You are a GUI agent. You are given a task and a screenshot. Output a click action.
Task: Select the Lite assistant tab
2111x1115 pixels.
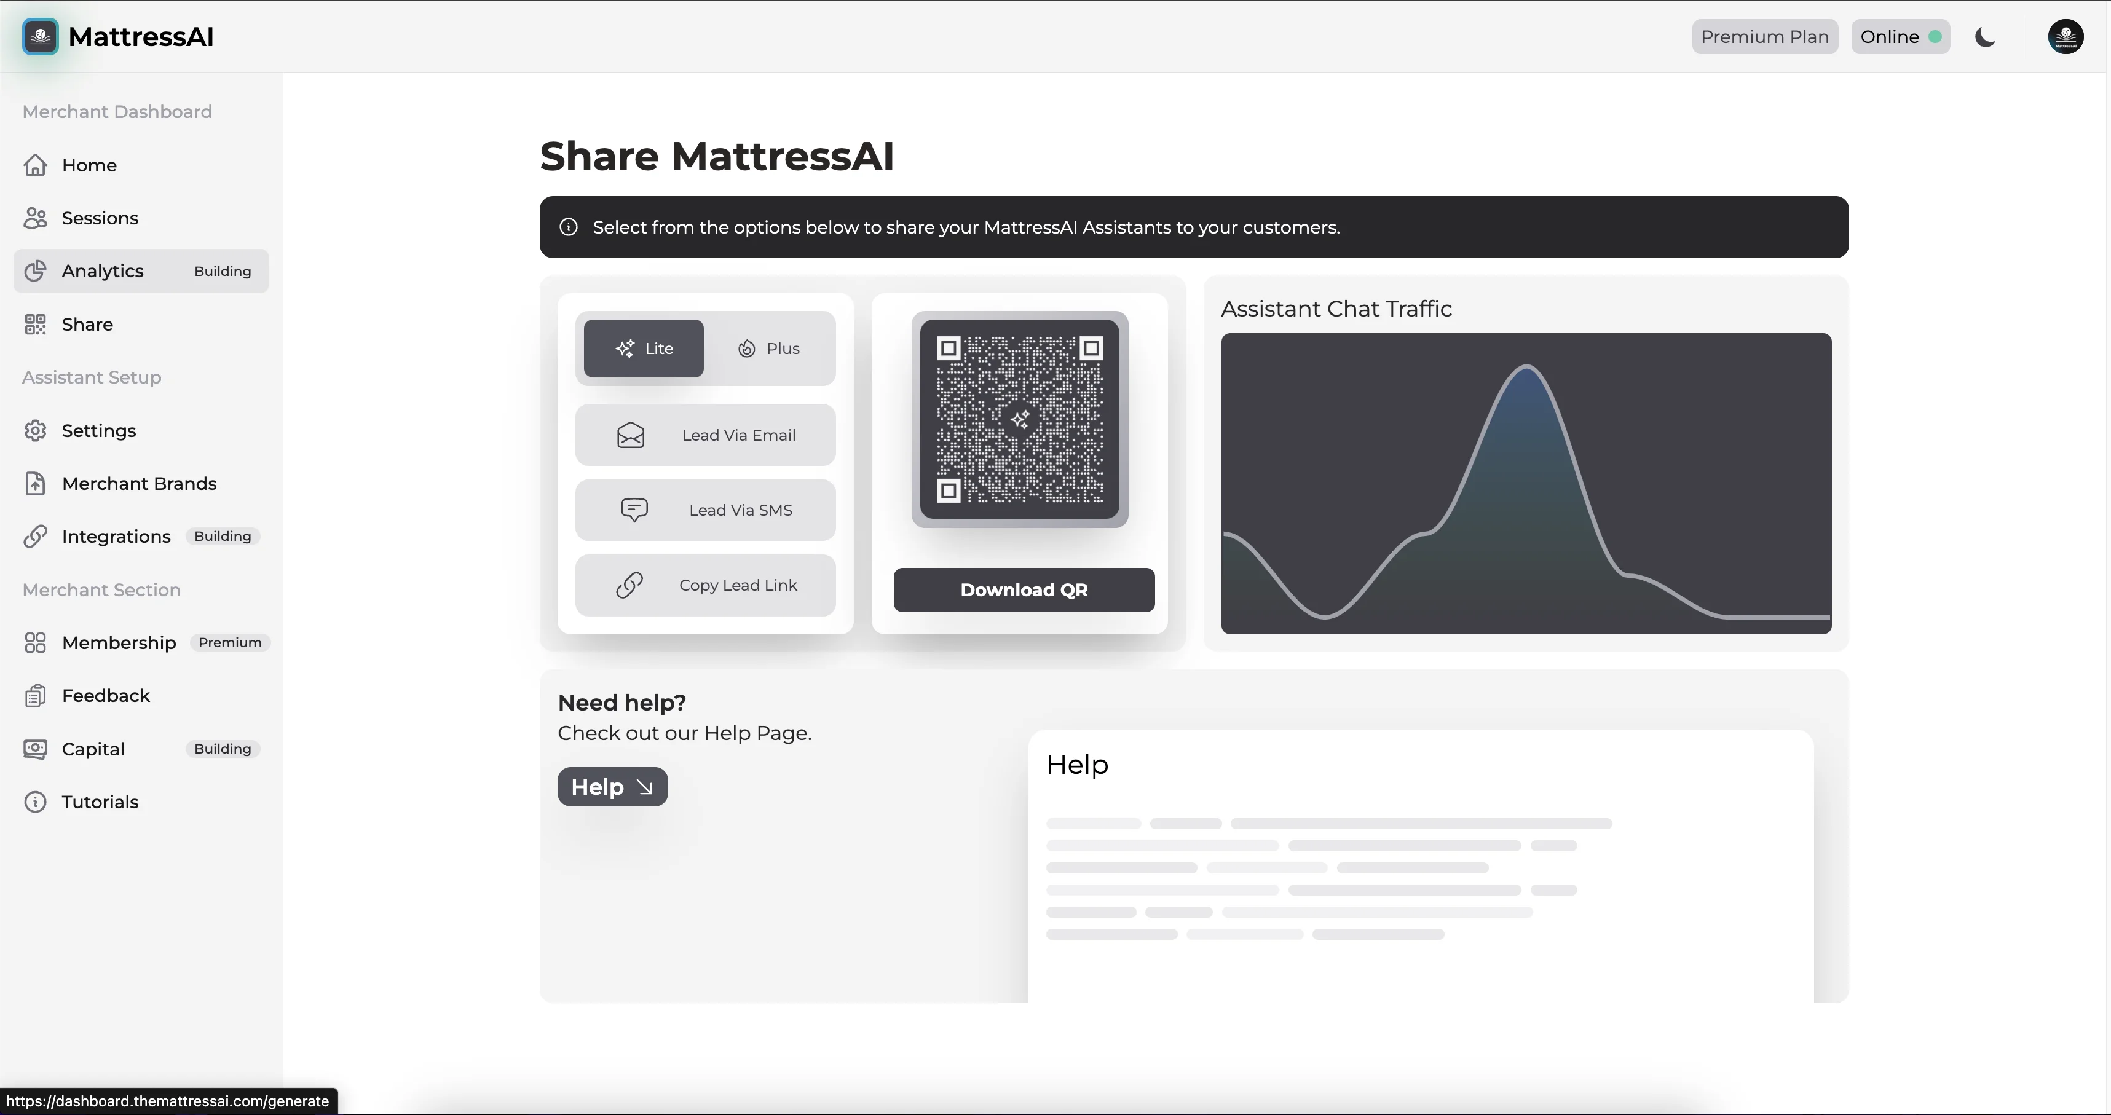(643, 348)
